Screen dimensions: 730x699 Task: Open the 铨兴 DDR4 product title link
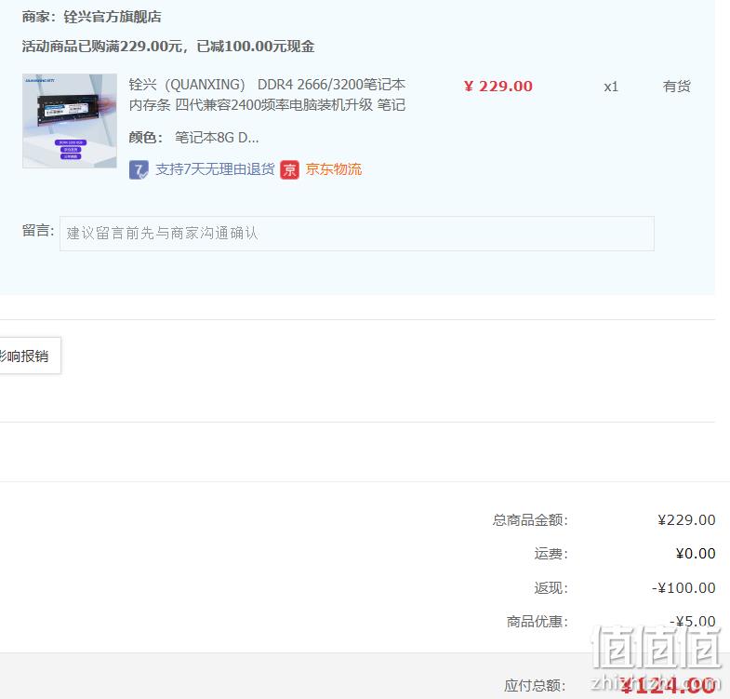(x=267, y=95)
